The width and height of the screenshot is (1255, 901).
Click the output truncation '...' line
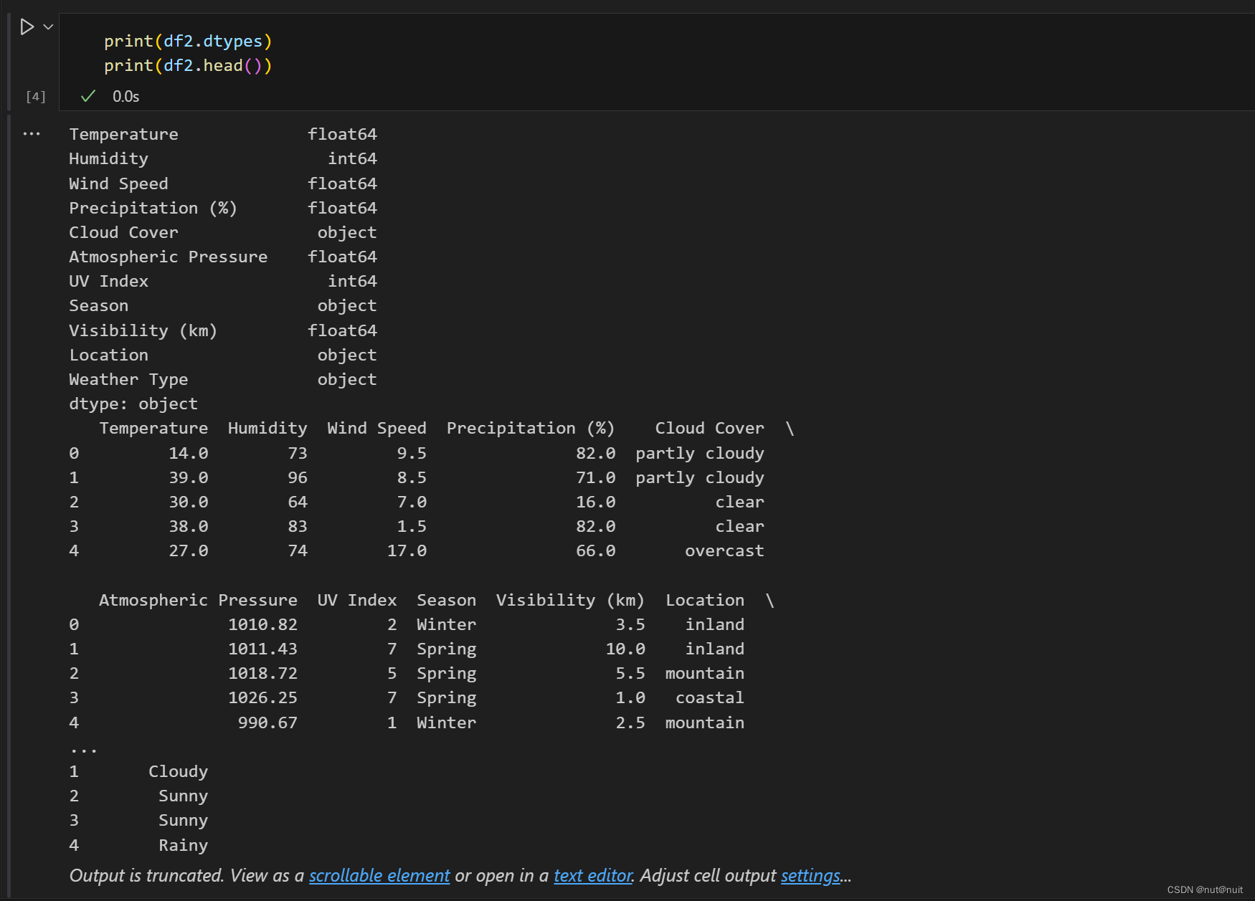tap(83, 750)
